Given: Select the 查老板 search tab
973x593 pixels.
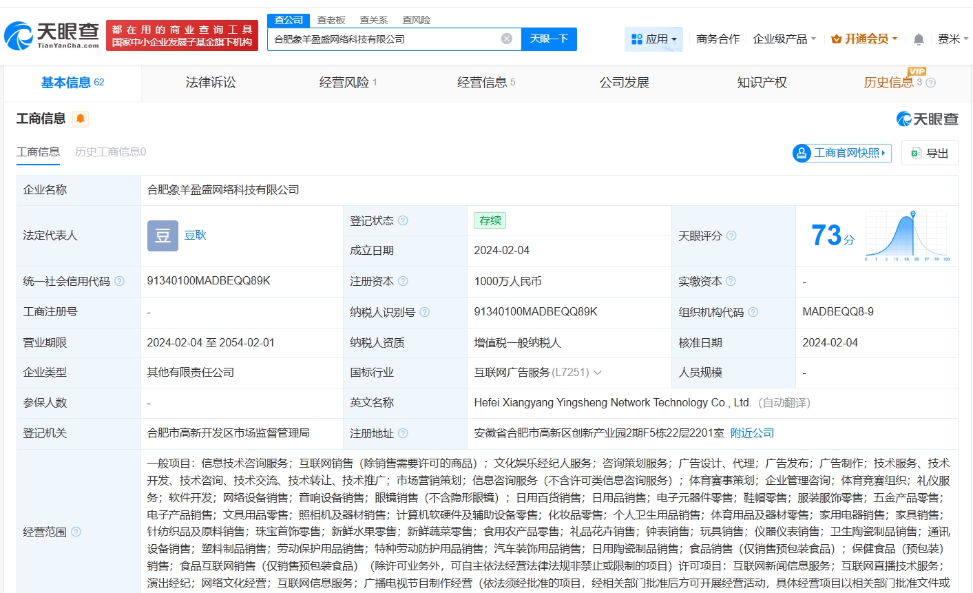Looking at the screenshot, I should [331, 20].
